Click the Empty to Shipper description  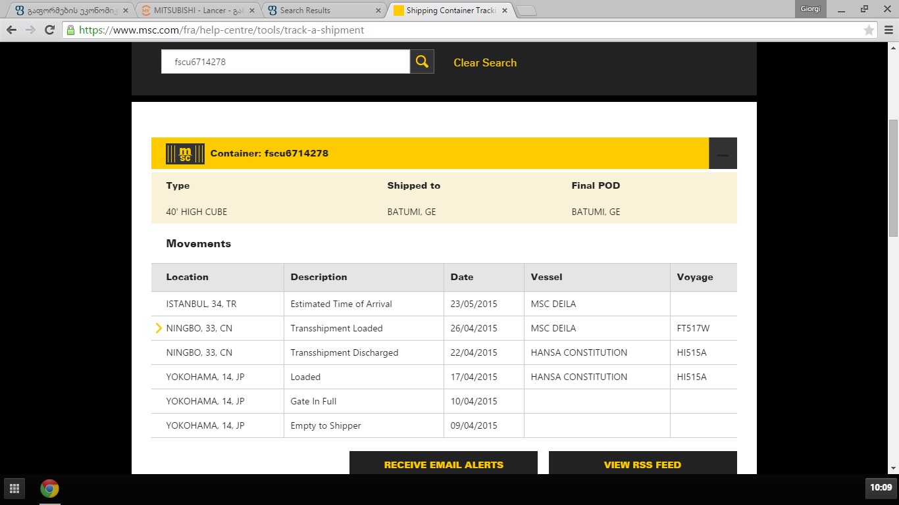click(x=326, y=425)
